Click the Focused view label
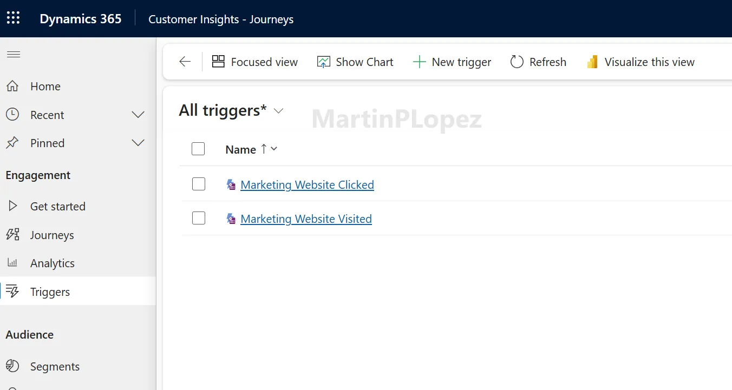 pos(264,62)
